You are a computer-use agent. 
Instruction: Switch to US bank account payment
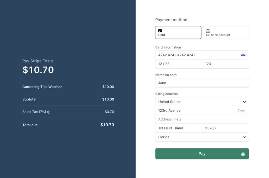point(226,32)
